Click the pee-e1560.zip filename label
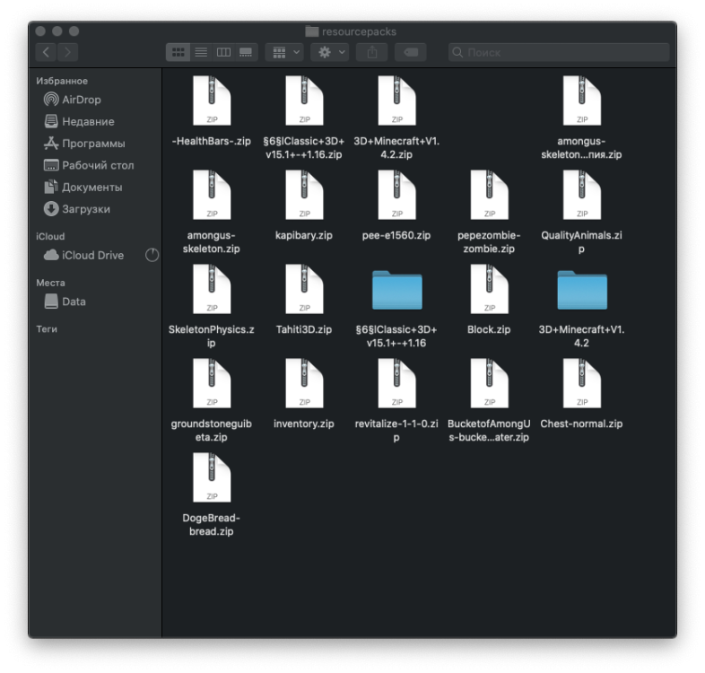This screenshot has height=673, width=705. (x=396, y=235)
